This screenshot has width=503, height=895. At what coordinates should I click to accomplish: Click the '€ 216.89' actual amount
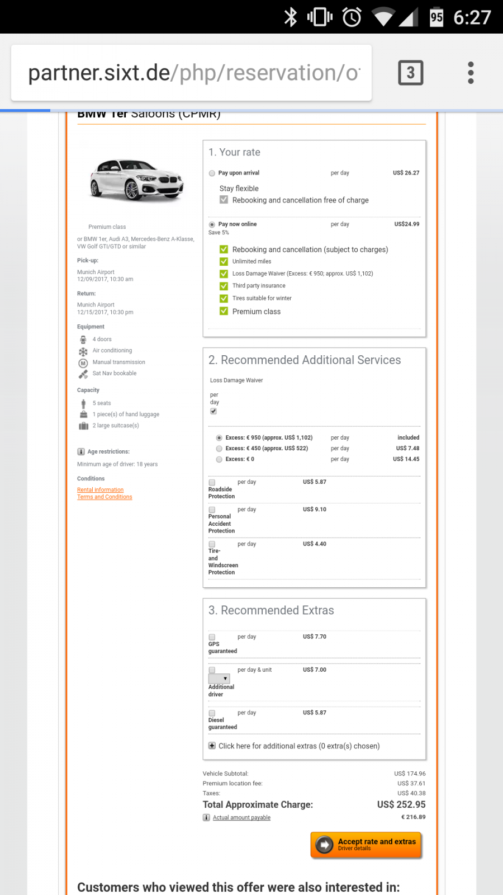[x=413, y=817]
